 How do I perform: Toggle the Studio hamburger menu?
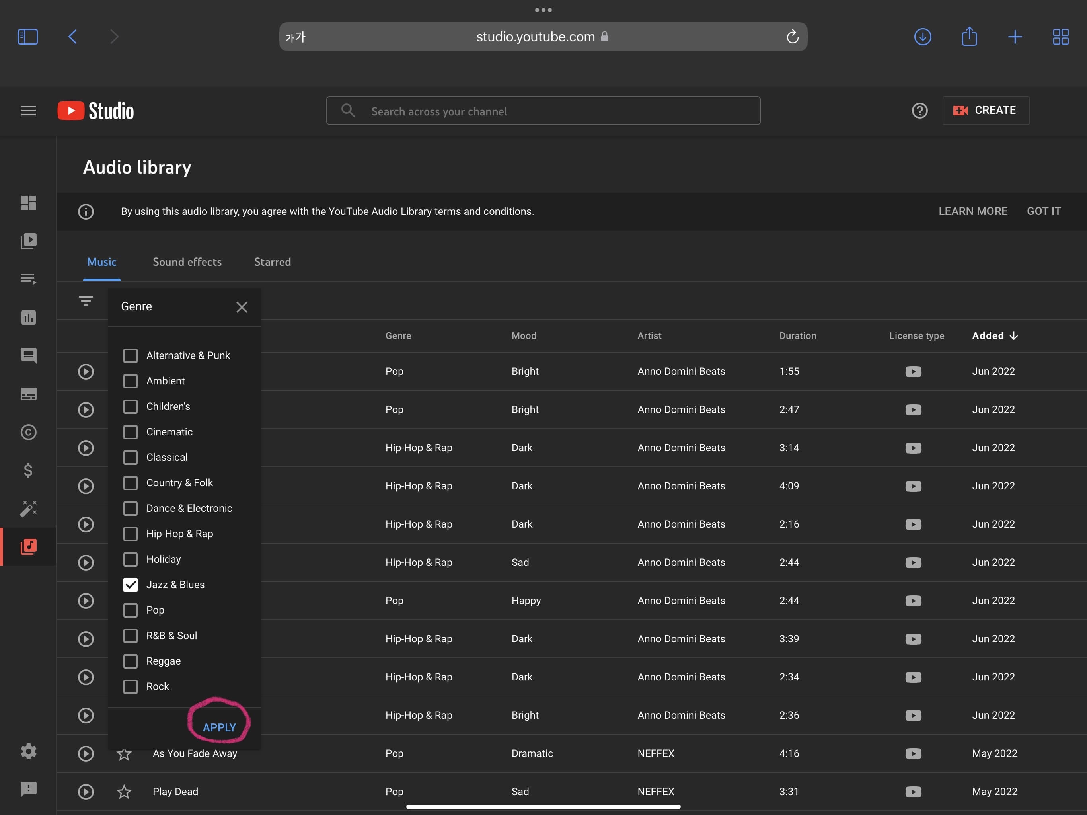(29, 111)
